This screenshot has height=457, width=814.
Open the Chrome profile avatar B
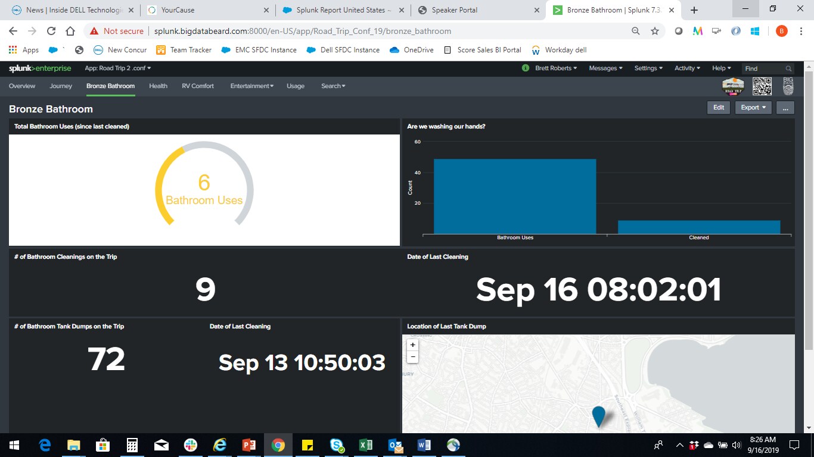781,31
